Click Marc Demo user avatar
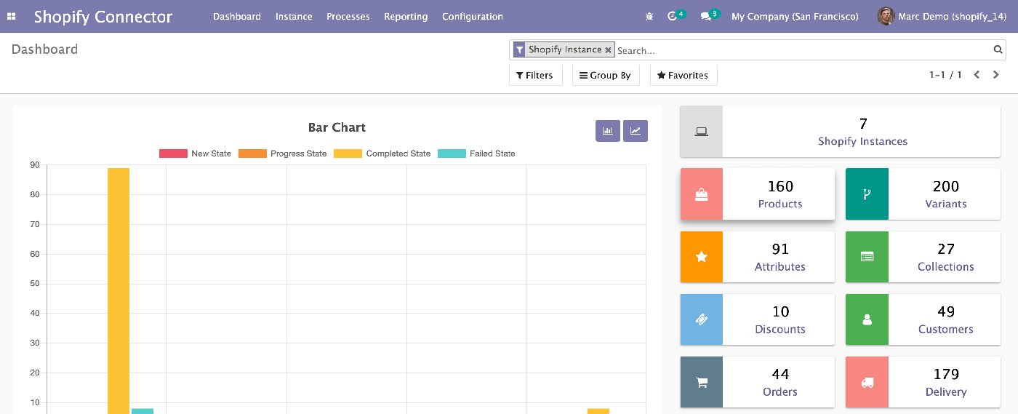 click(x=886, y=16)
